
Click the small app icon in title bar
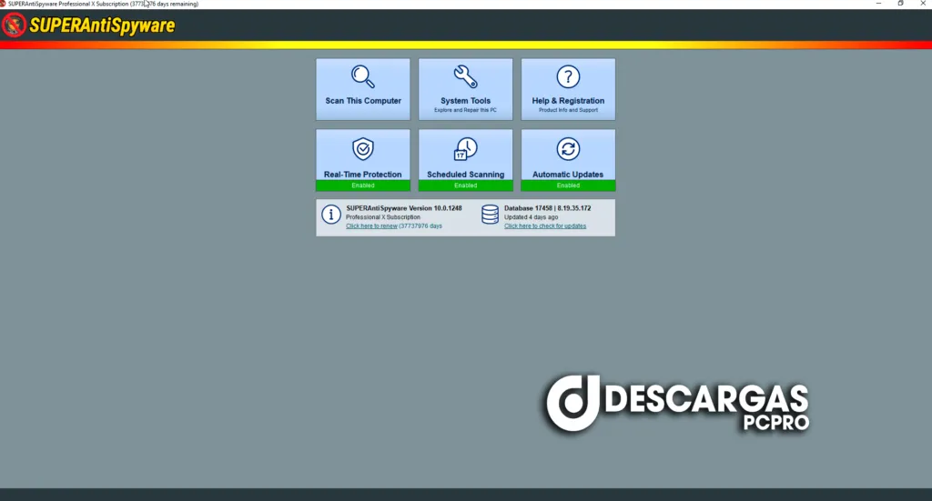[x=4, y=4]
